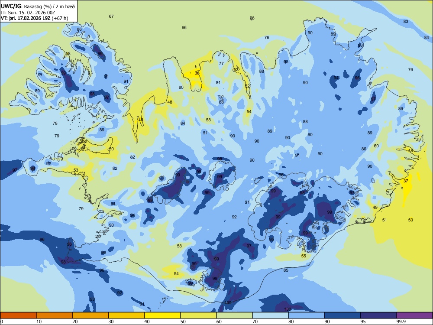Pick the yellow-green 50–60 legend swatch
This screenshot has width=433, height=325.
tap(199, 315)
